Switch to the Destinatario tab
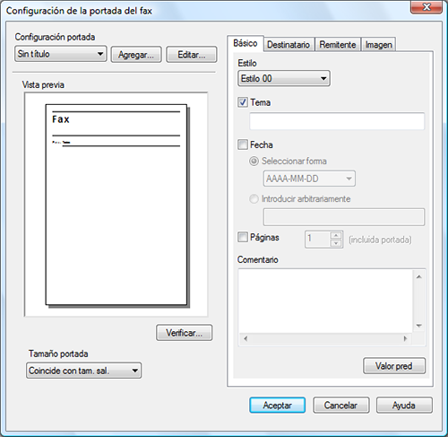Viewport: 448px width, 437px height. pyautogui.click(x=289, y=45)
